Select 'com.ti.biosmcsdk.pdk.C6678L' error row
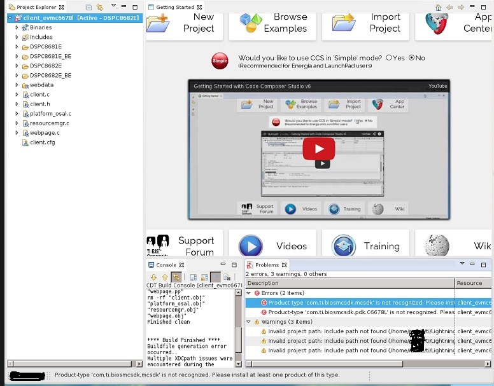The width and height of the screenshot is (494, 386). click(369, 312)
